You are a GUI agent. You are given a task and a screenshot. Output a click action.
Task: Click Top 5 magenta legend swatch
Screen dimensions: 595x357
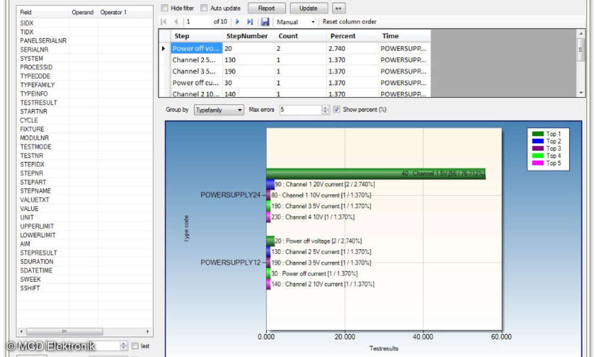(x=538, y=163)
